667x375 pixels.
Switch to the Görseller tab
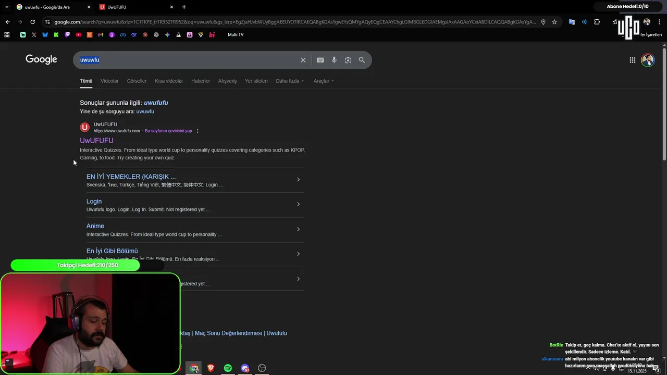137,81
